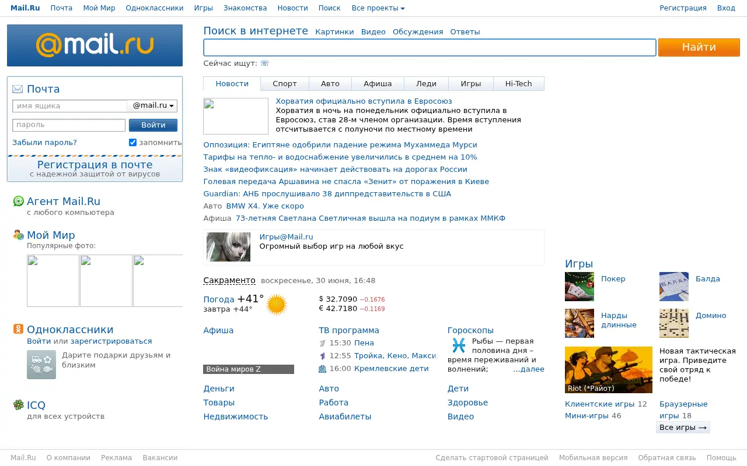747x466 pixels.
Task: Click the Pisces horoscope icon
Action: (459, 345)
